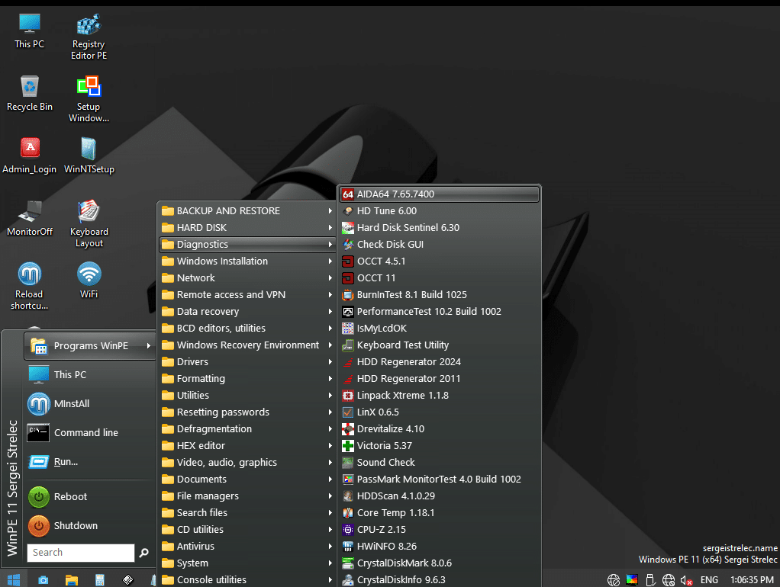Viewport: 780px width, 587px height.
Task: Click the PassMark MonitorTest 4.0 icon
Action: coord(348,480)
